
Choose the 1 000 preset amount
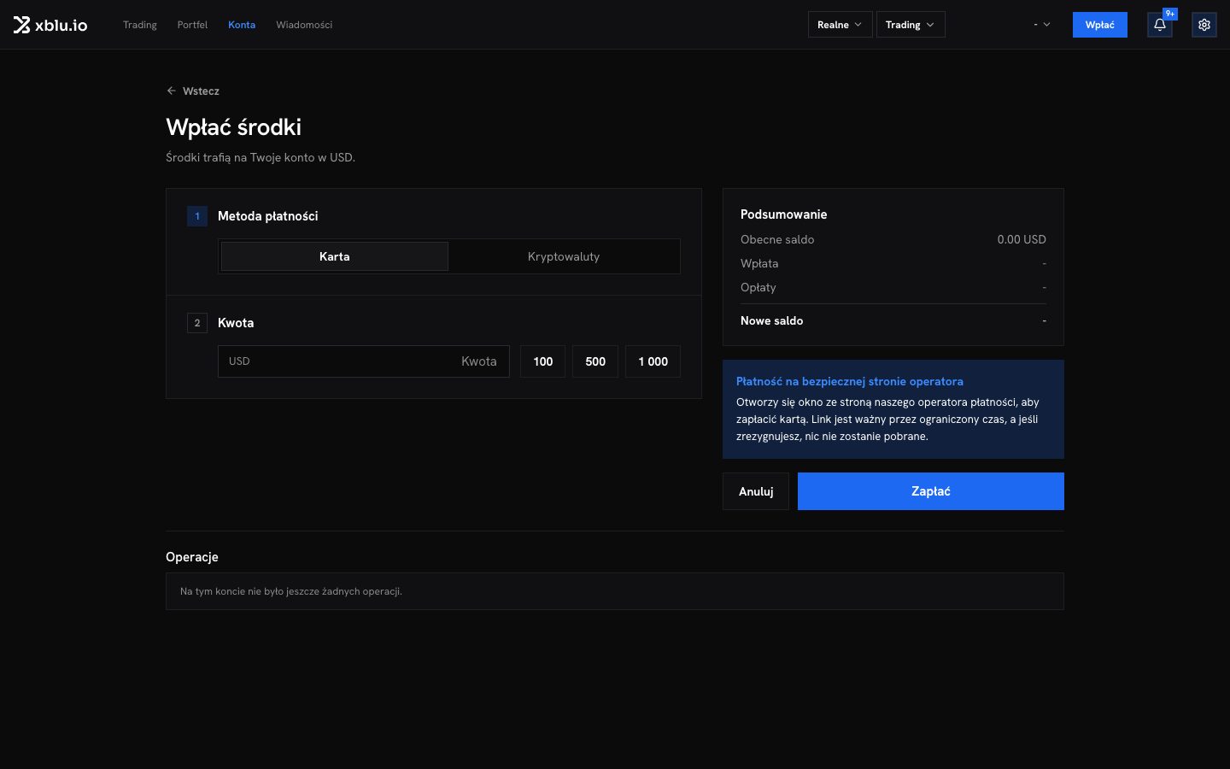(x=653, y=361)
